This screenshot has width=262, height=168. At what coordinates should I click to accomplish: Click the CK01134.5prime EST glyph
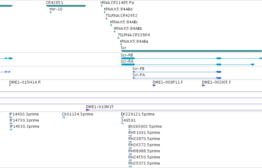tap(63, 117)
